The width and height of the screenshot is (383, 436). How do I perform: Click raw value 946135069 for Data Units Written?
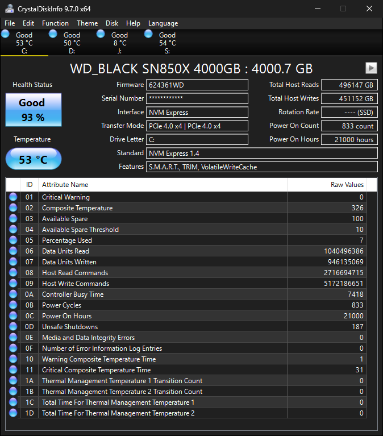345,262
